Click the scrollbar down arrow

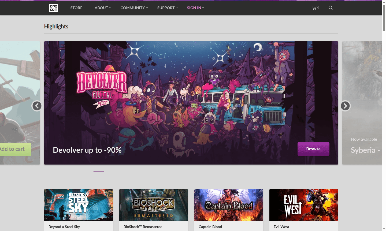pos(384,229)
